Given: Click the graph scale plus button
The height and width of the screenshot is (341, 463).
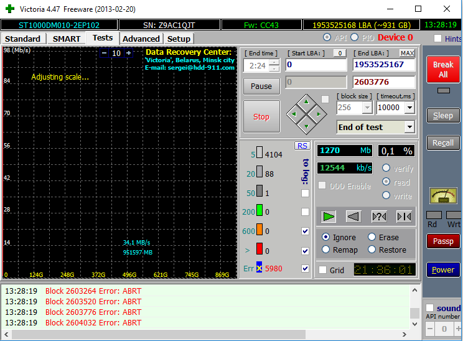Looking at the screenshot, I should (129, 53).
